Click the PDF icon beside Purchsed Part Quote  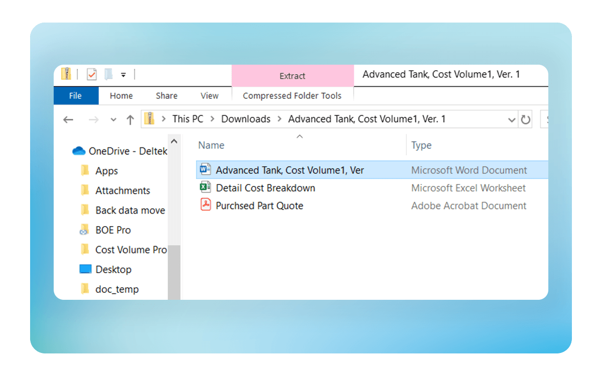tap(205, 206)
